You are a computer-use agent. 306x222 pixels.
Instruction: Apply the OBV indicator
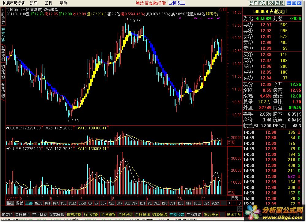[x=103, y=203]
